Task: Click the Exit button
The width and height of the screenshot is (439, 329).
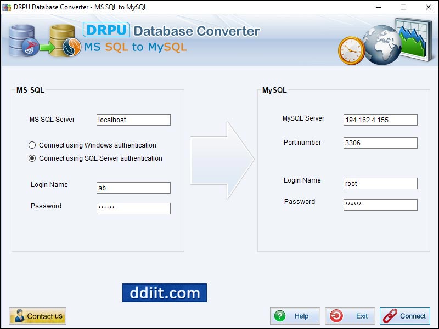Action: point(350,315)
